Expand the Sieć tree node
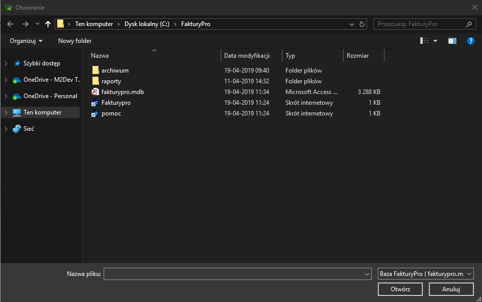The height and width of the screenshot is (302, 482). [6, 129]
